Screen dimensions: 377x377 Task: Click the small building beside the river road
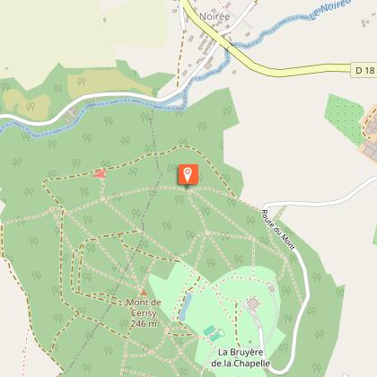71,114
